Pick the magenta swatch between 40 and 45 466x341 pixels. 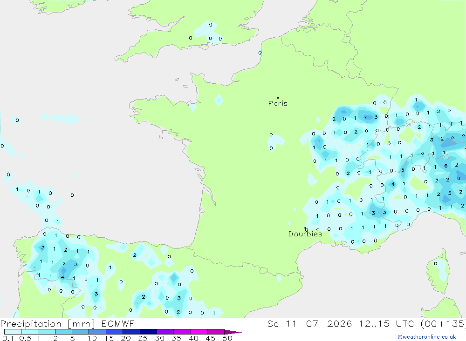coord(199,332)
